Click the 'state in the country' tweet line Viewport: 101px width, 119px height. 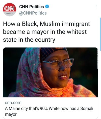(x=29, y=40)
